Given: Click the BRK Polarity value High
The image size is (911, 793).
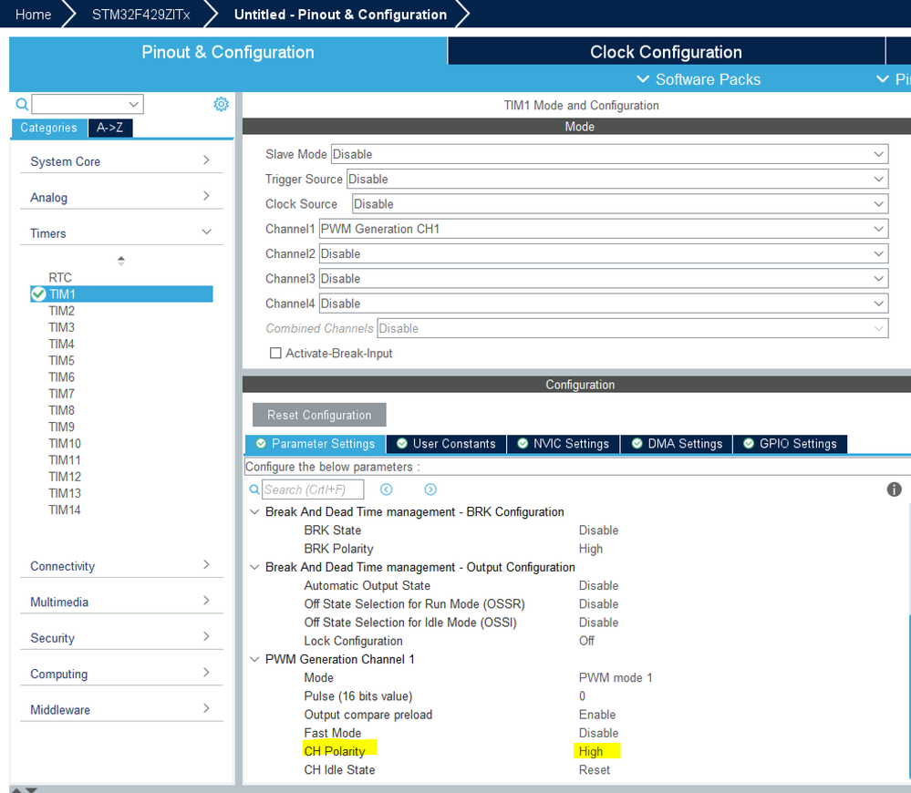Looking at the screenshot, I should click(x=591, y=550).
